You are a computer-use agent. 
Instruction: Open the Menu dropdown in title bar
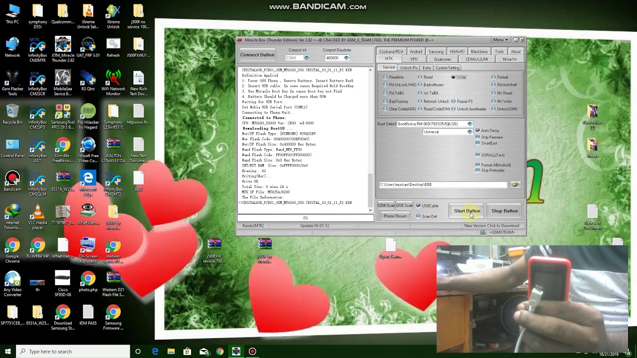[x=500, y=40]
